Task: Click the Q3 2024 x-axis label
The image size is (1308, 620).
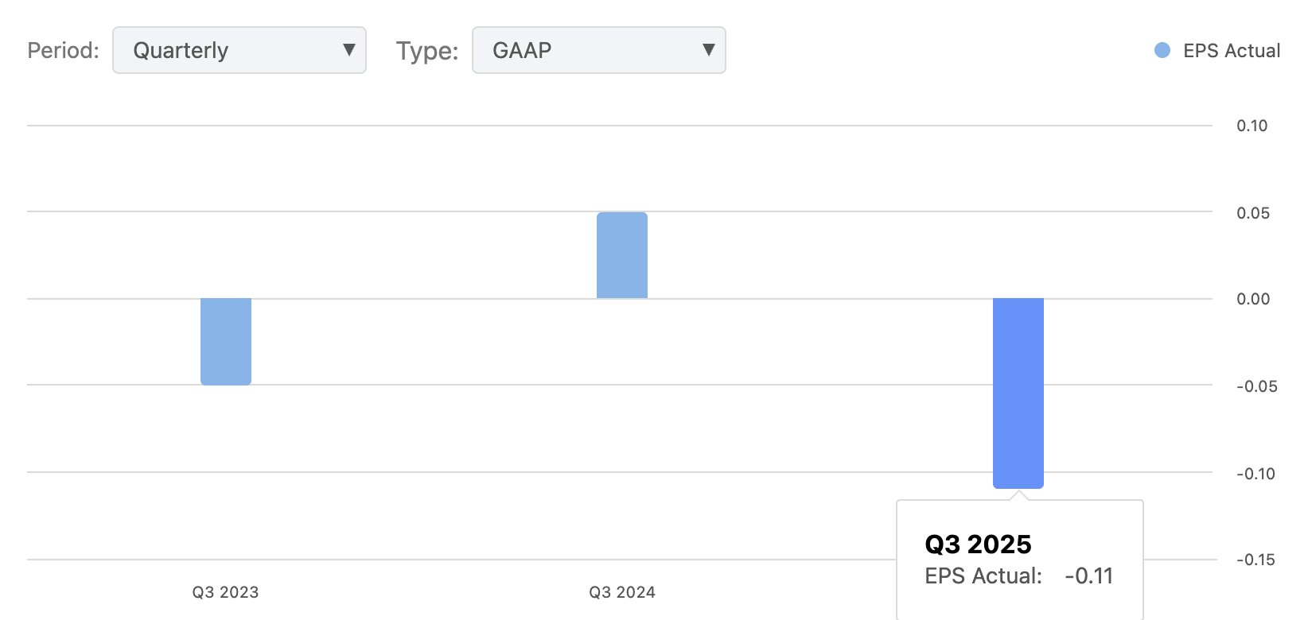Action: point(622,592)
